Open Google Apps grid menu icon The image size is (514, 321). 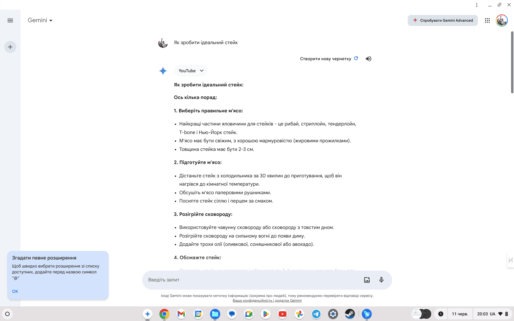pos(487,20)
